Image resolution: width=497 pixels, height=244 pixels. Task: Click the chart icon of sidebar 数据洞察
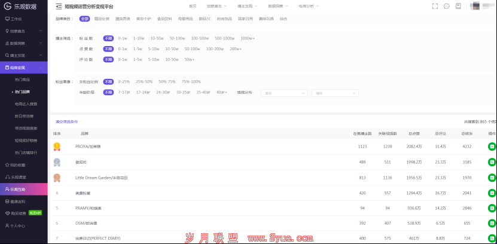point(7,43)
